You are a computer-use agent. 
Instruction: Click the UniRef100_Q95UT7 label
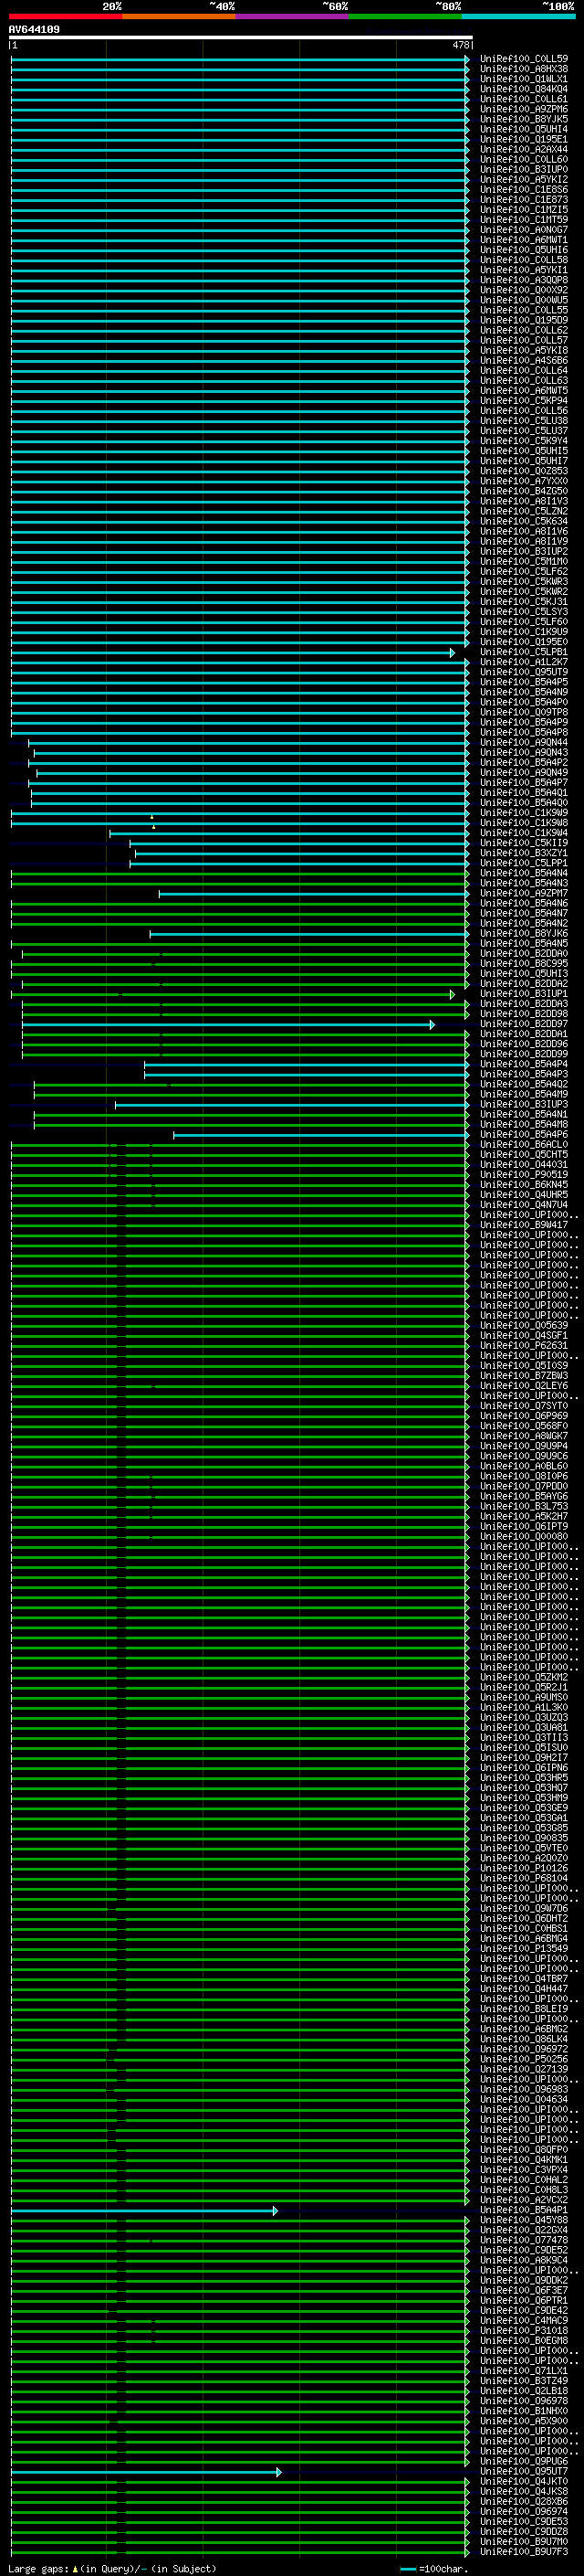[x=524, y=2471]
